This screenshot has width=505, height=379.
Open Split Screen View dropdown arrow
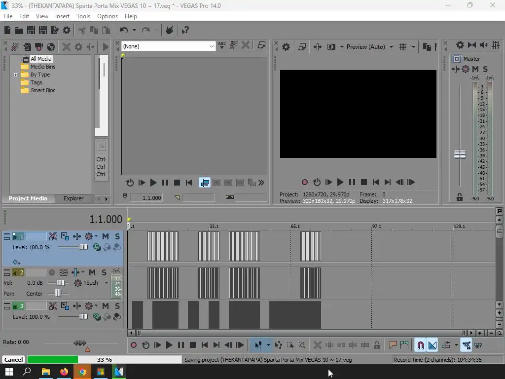tap(342, 47)
